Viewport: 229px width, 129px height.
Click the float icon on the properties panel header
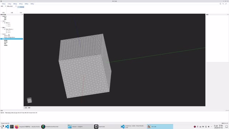(228, 14)
